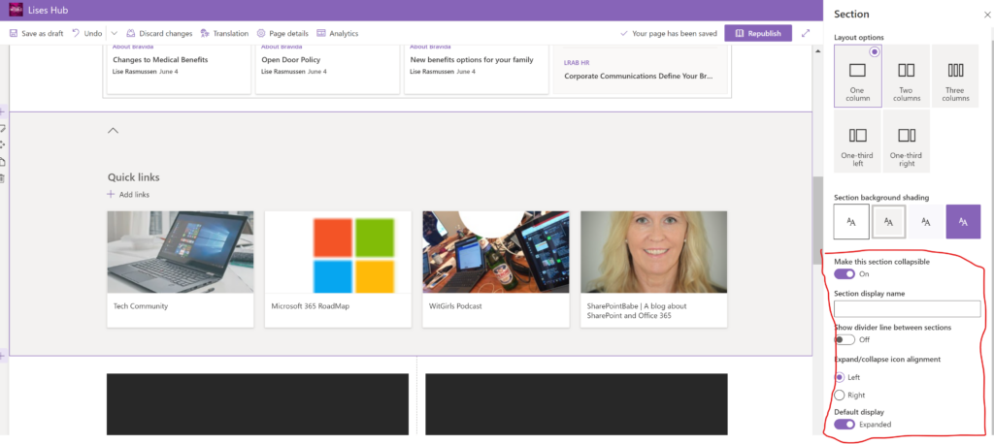The width and height of the screenshot is (994, 444).
Task: Add a new section below Quick links section
Action: pos(3,357)
